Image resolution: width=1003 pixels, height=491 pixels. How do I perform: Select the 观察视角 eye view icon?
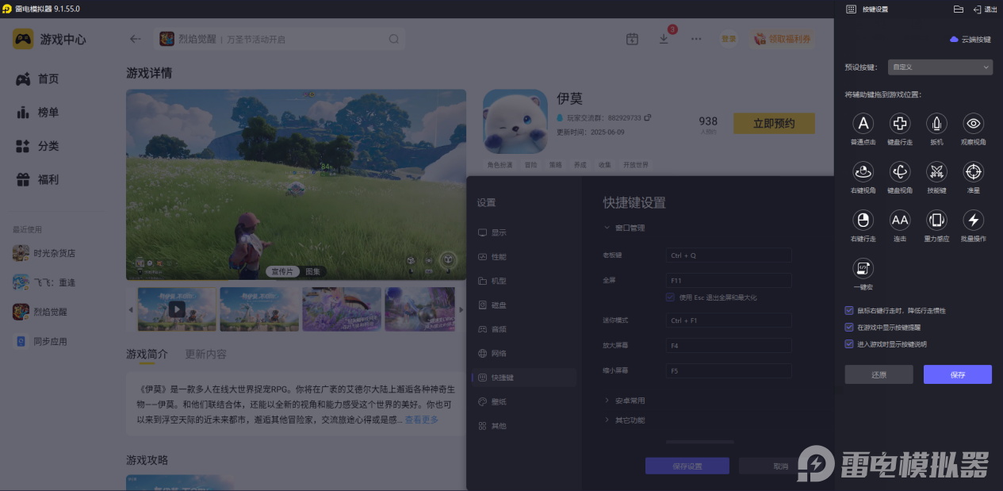coord(974,123)
